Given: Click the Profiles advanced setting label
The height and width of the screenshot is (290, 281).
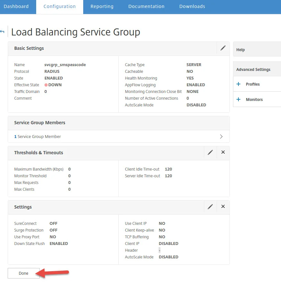Looking at the screenshot, I should [253, 84].
